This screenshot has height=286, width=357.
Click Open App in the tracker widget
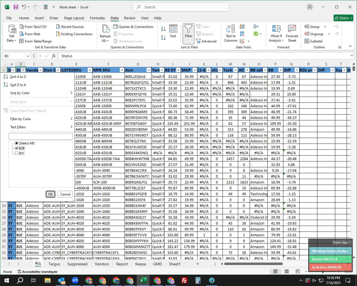[342, 242]
